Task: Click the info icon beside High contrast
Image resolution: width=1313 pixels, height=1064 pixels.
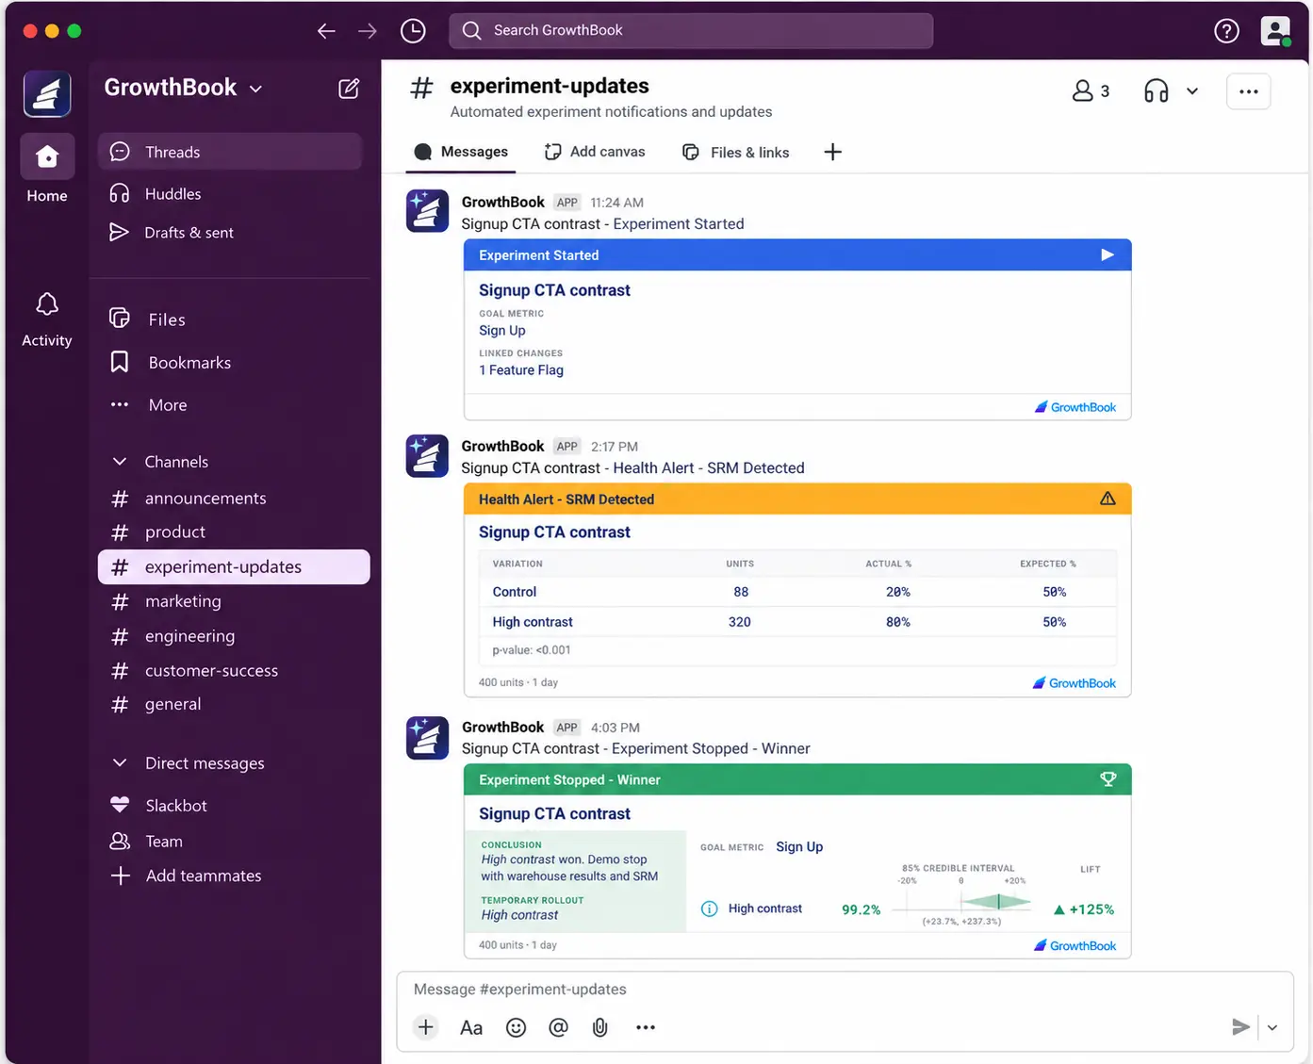Action: tap(710, 908)
